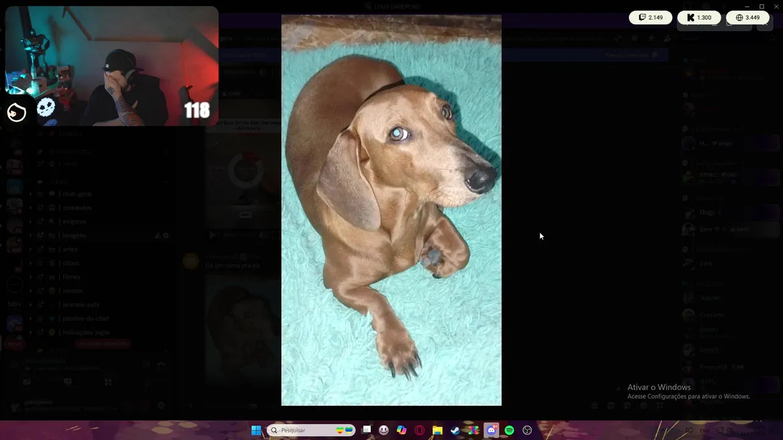Close the Discord window
783x440 pixels.
click(x=775, y=6)
